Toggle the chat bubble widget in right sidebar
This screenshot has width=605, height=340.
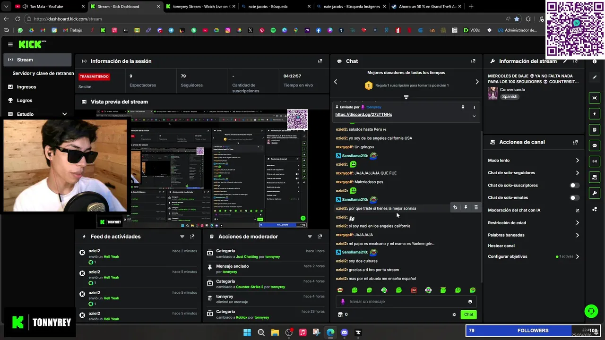point(595,145)
